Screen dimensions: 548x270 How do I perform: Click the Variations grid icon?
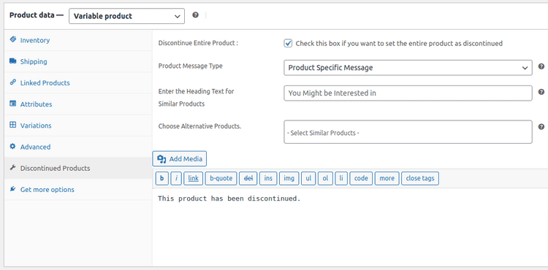[x=13, y=125]
